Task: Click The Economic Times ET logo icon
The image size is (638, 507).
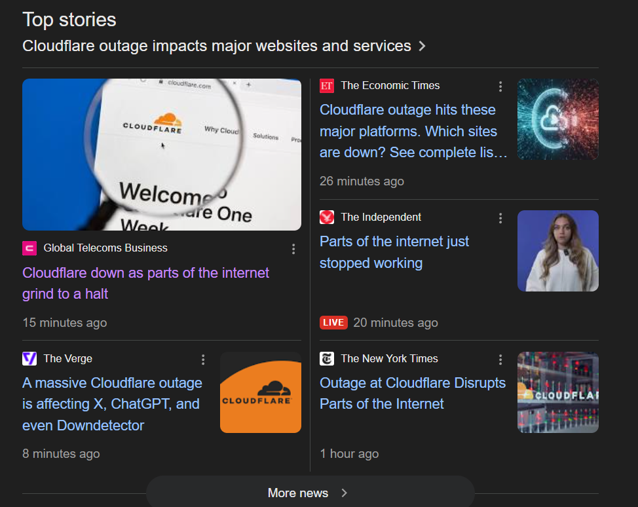Action: [327, 86]
